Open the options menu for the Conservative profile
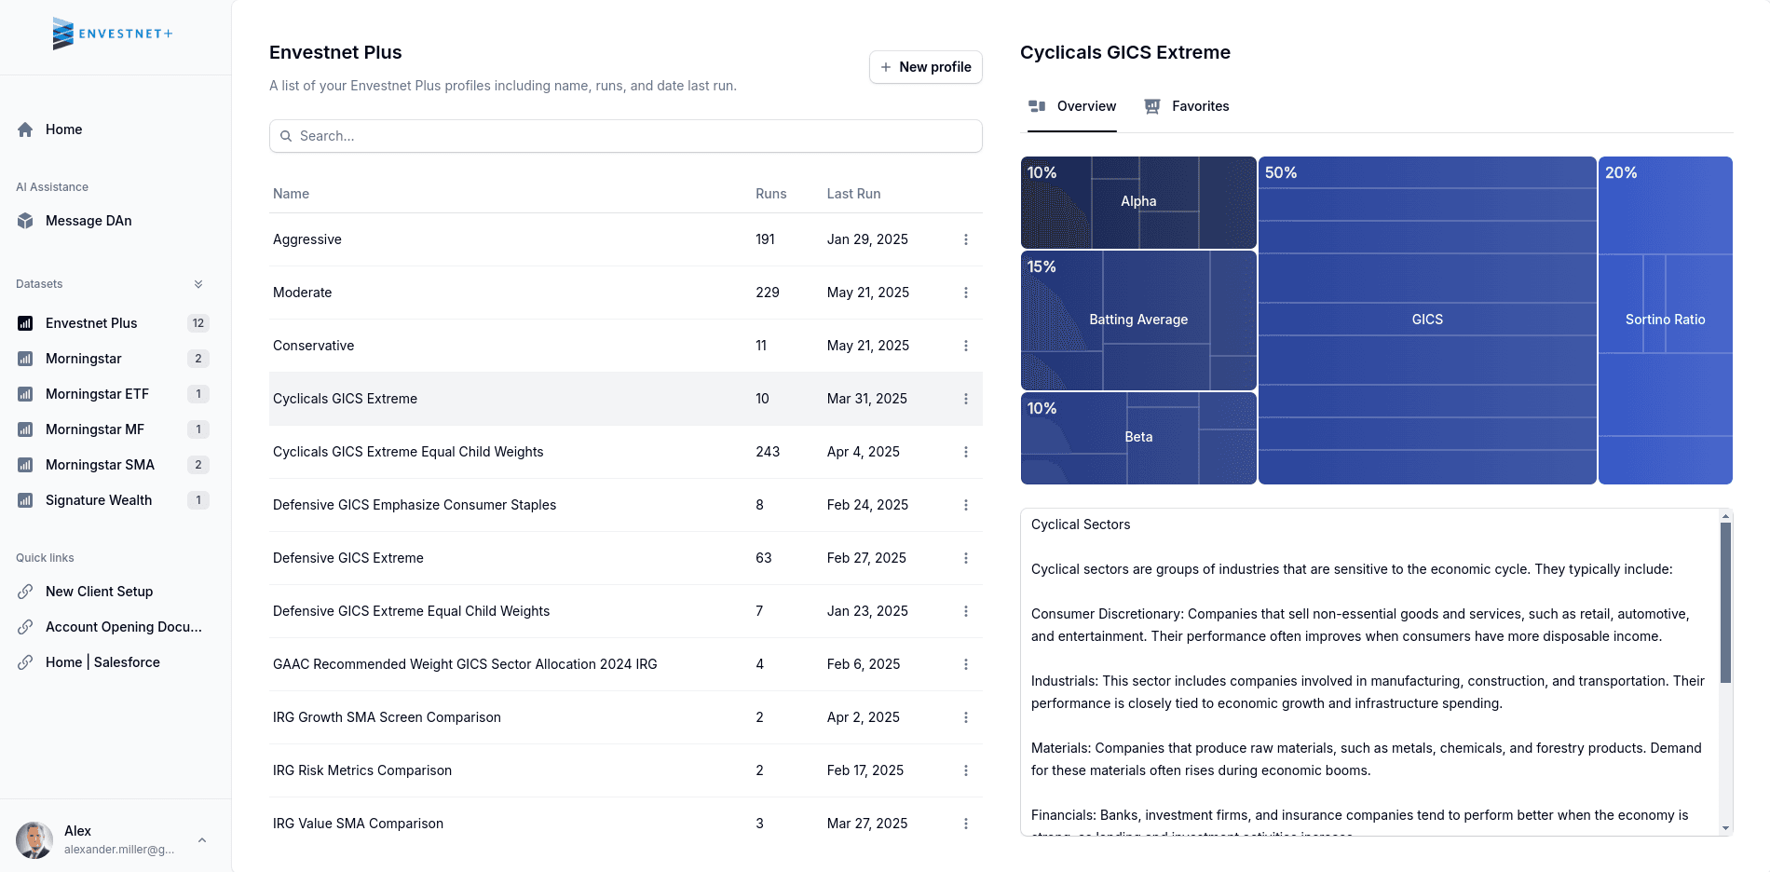The width and height of the screenshot is (1770, 872). coord(966,346)
